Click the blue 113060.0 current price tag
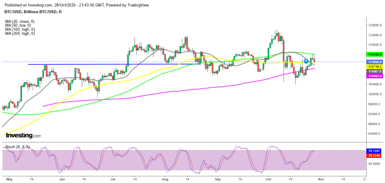Image resolution: width=385 pixels, height=183 pixels. [x=375, y=62]
